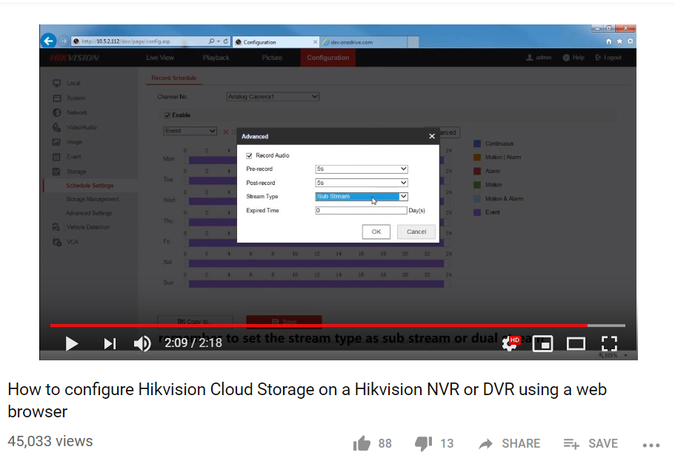The image size is (675, 458).
Task: Enter full screen mode
Action: pyautogui.click(x=609, y=343)
